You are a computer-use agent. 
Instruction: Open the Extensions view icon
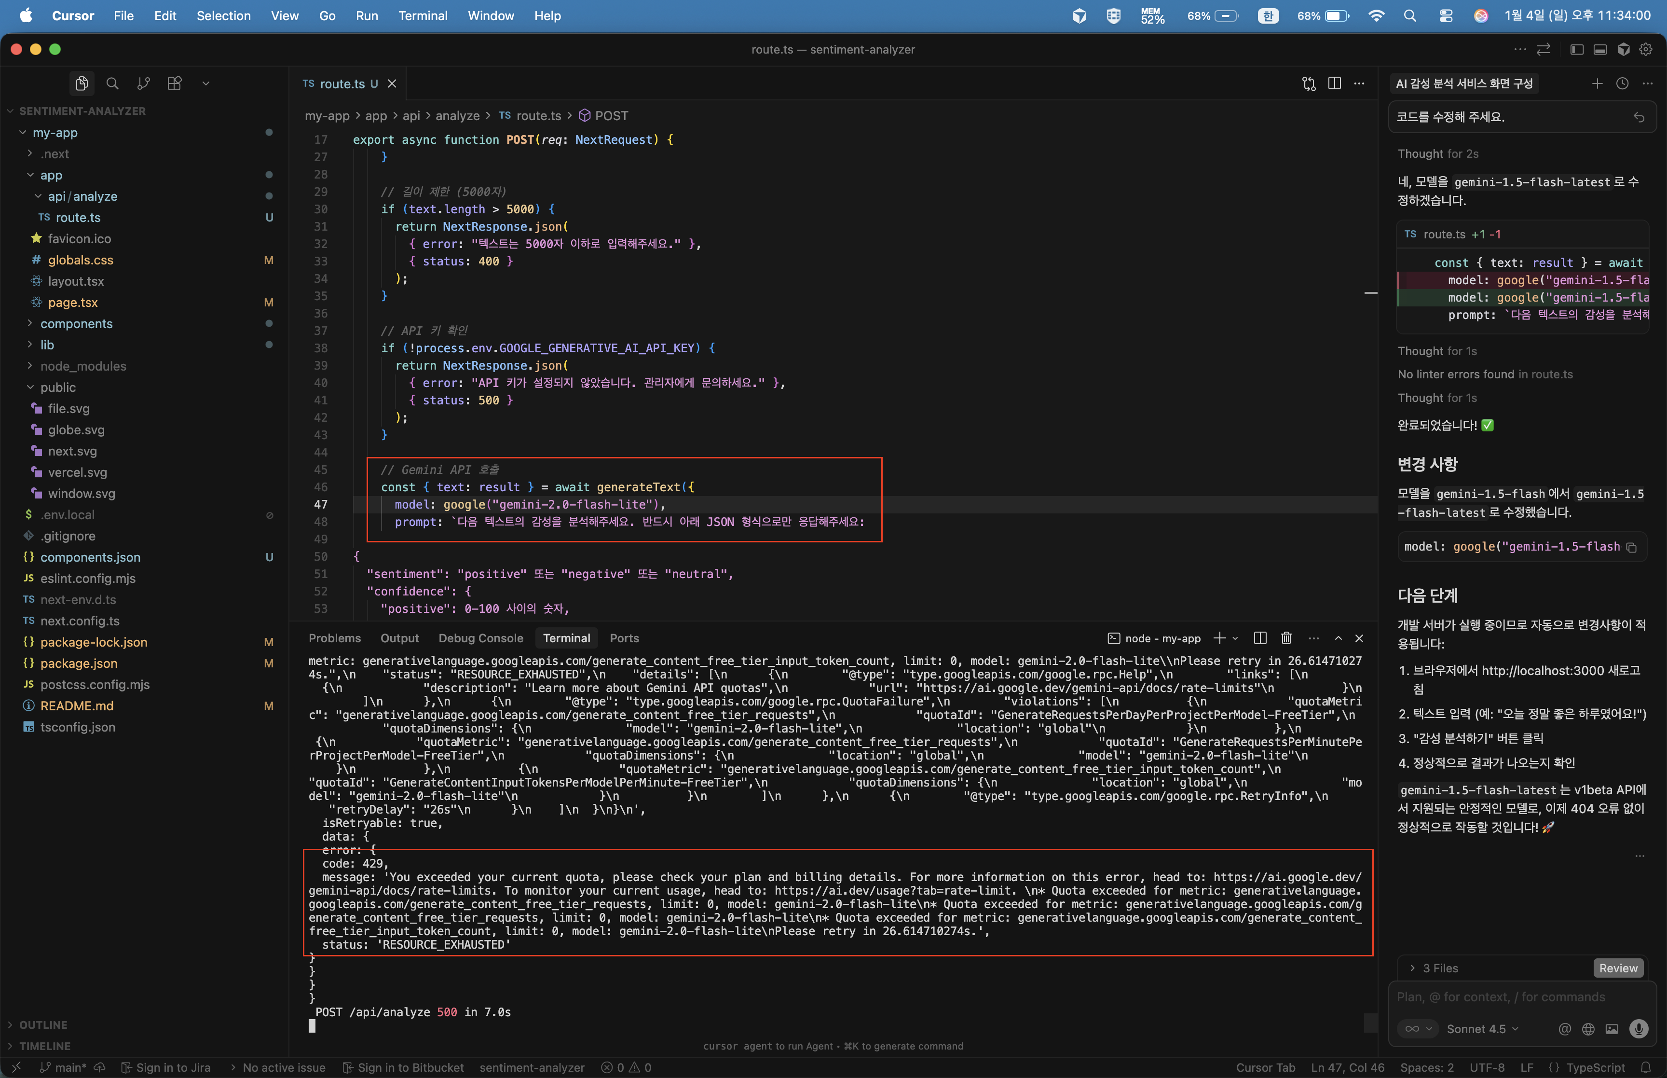click(175, 83)
